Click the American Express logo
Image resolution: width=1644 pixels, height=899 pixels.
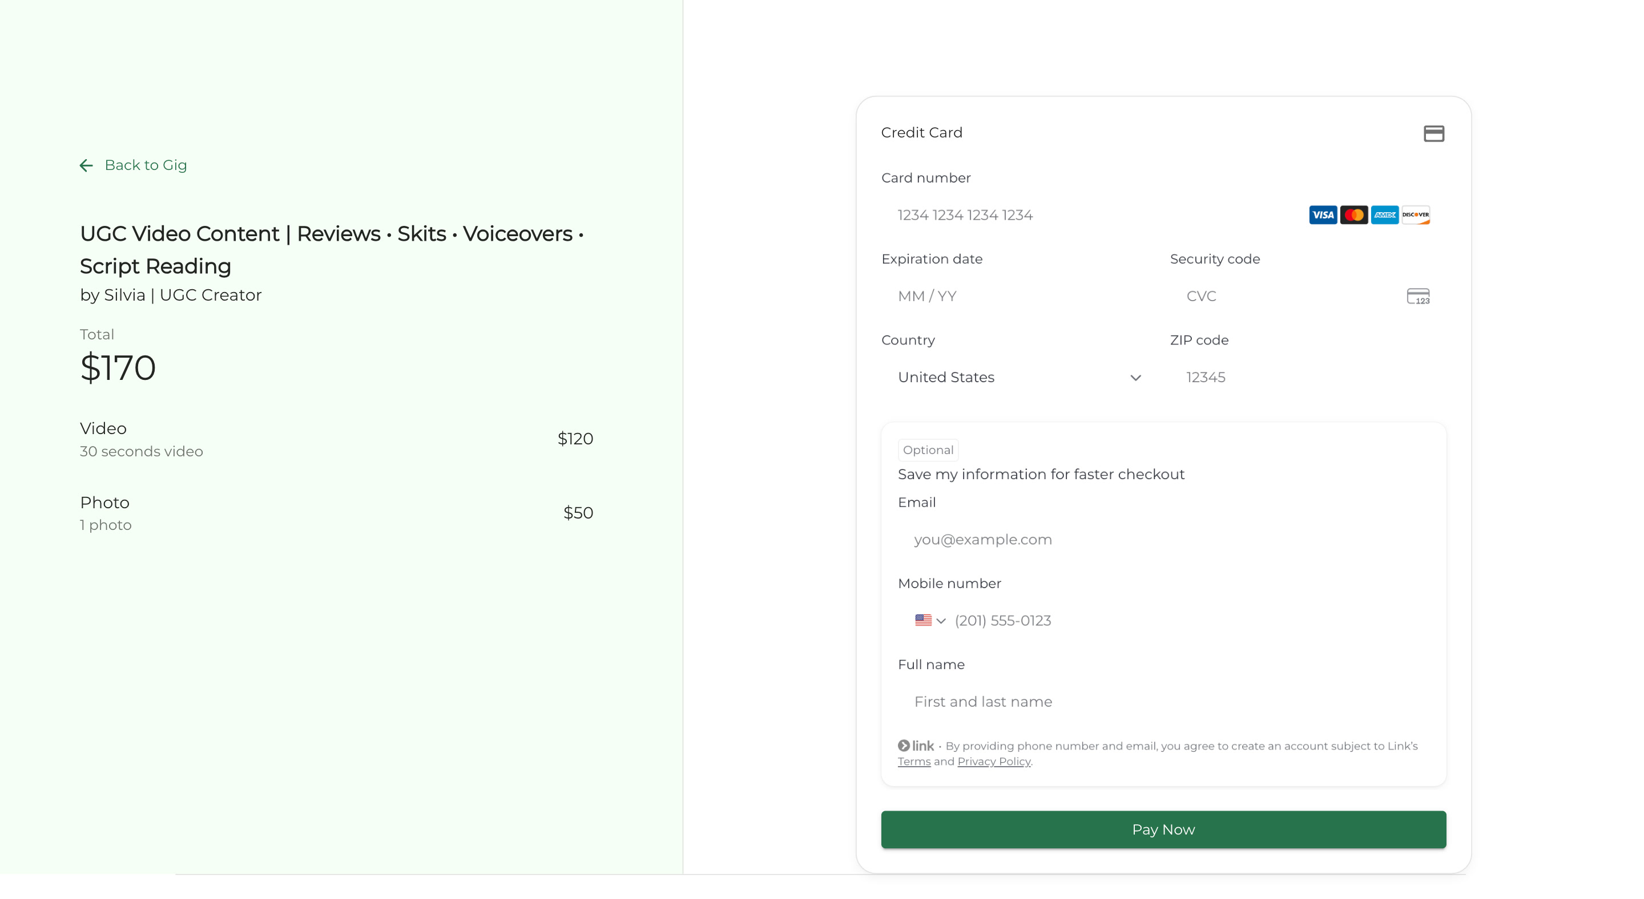[x=1384, y=215]
